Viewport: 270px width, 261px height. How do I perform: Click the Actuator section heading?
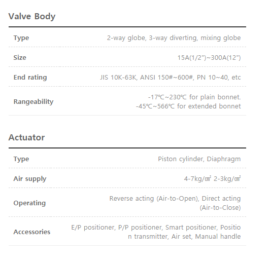tap(26, 137)
